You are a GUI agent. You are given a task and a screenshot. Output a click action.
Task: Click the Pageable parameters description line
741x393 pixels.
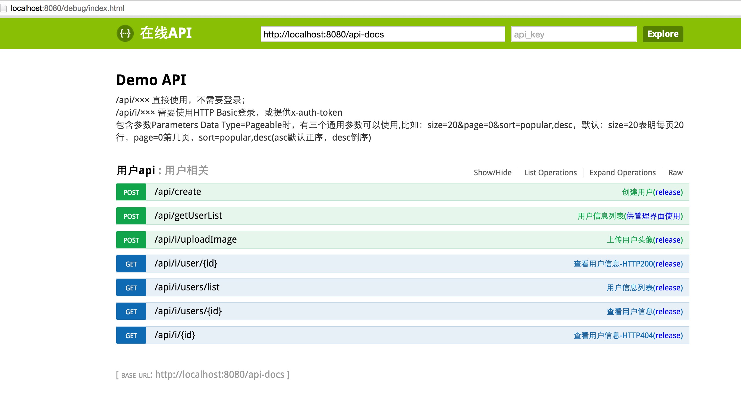tap(400, 131)
